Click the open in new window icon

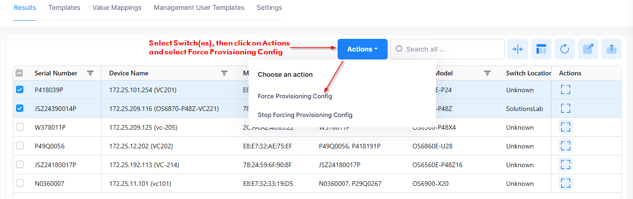[588, 49]
